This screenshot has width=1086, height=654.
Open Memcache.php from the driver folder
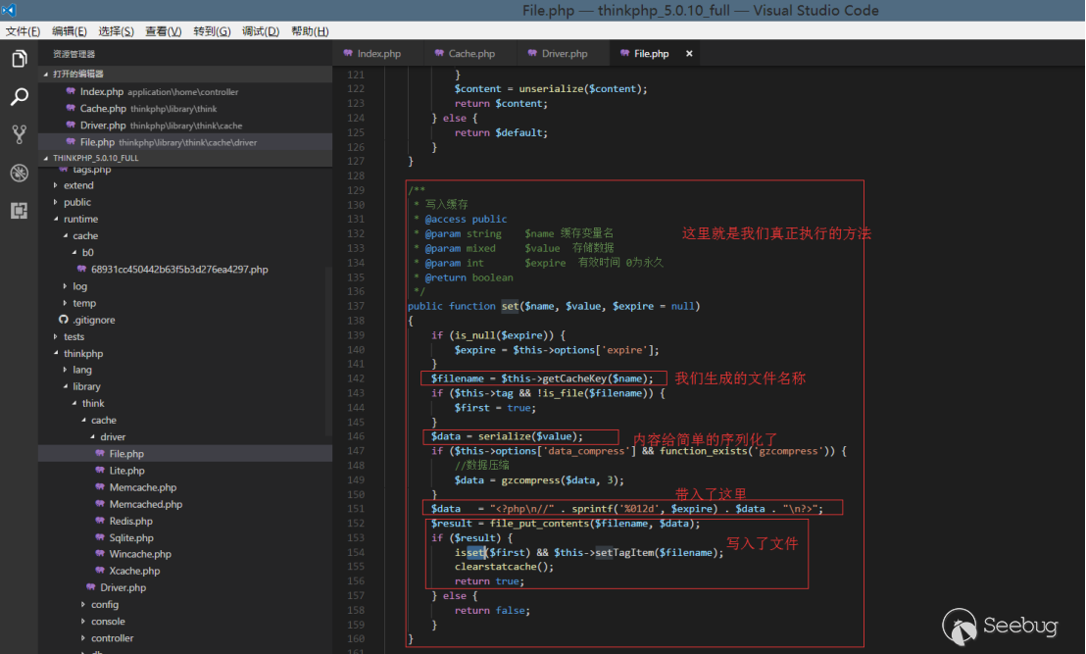(142, 487)
